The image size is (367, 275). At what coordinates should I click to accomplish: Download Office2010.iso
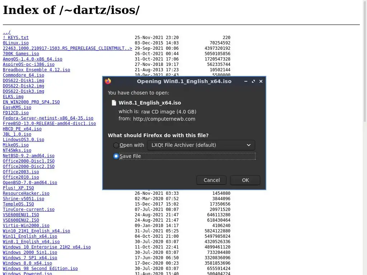pos(21,178)
